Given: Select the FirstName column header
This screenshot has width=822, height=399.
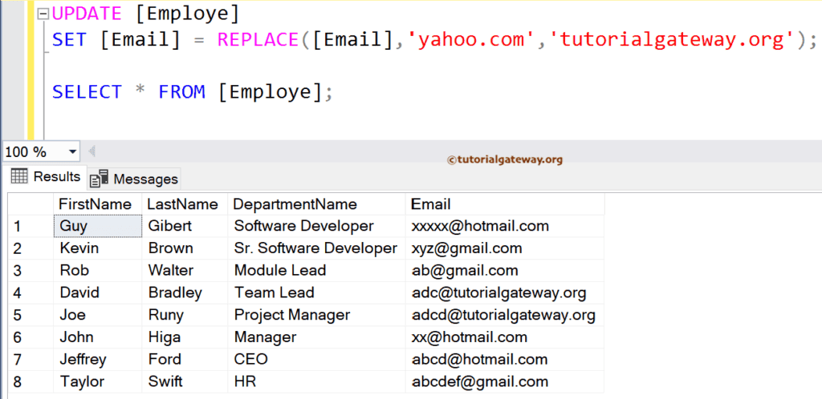Looking at the screenshot, I should (97, 204).
